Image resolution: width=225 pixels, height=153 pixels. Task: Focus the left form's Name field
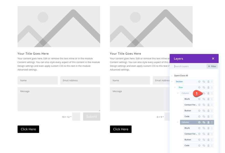click(38, 80)
